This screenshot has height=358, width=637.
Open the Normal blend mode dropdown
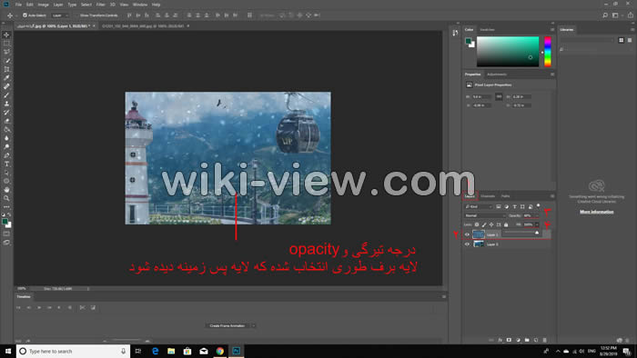coord(485,215)
